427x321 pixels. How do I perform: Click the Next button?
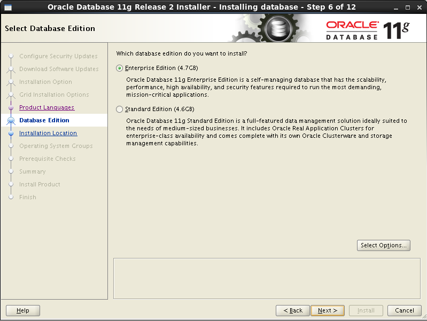pyautogui.click(x=328, y=310)
